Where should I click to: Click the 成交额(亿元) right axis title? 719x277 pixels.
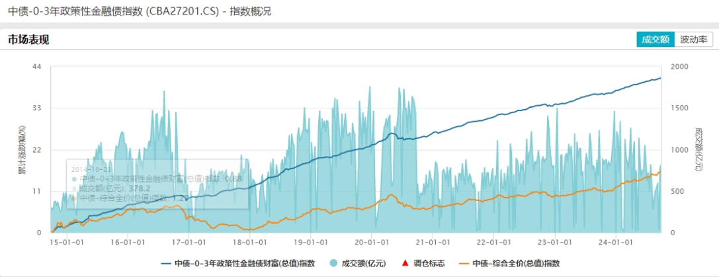click(698, 150)
